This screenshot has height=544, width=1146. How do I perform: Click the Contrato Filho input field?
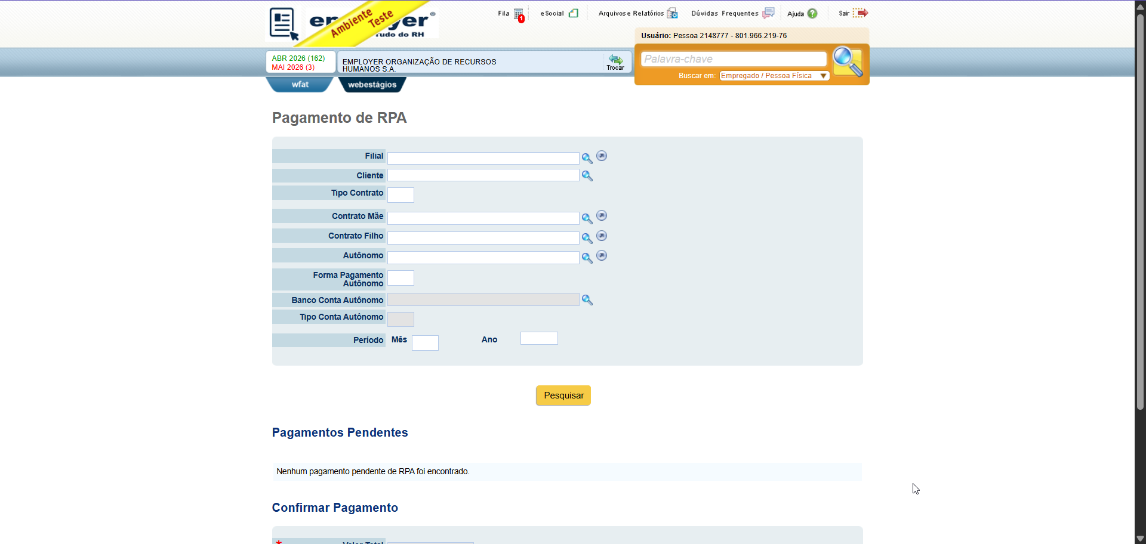[x=483, y=238]
